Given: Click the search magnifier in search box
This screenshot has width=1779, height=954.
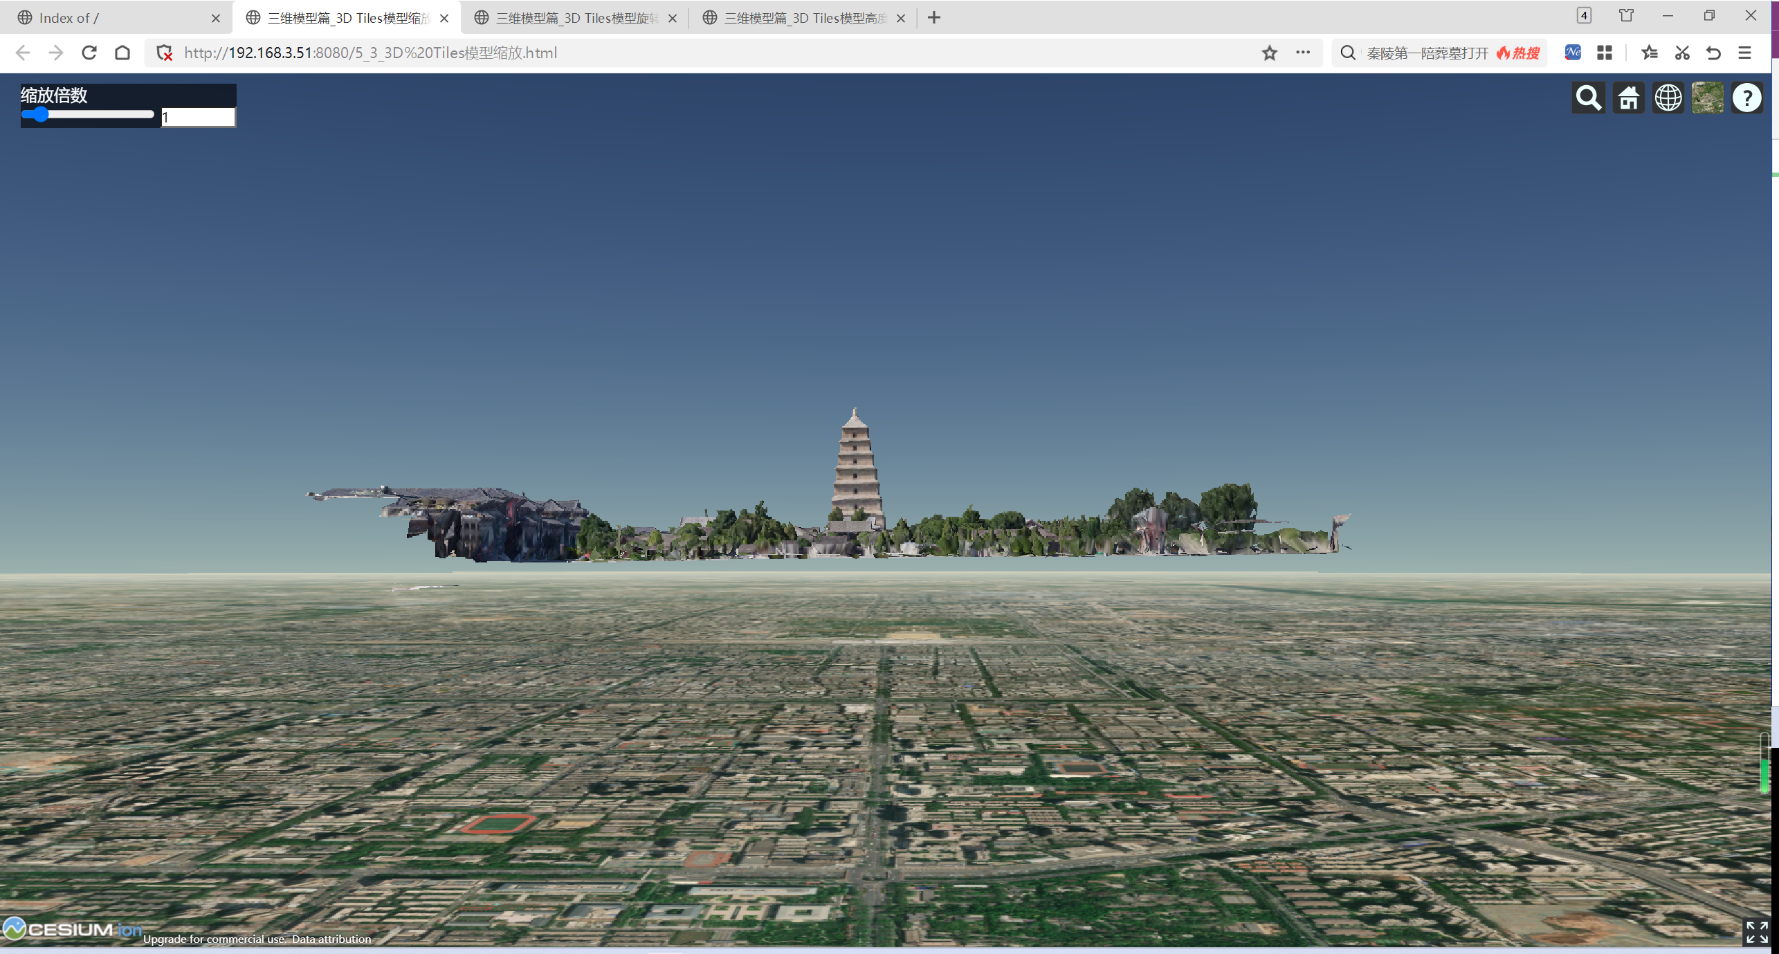Looking at the screenshot, I should 1348,53.
